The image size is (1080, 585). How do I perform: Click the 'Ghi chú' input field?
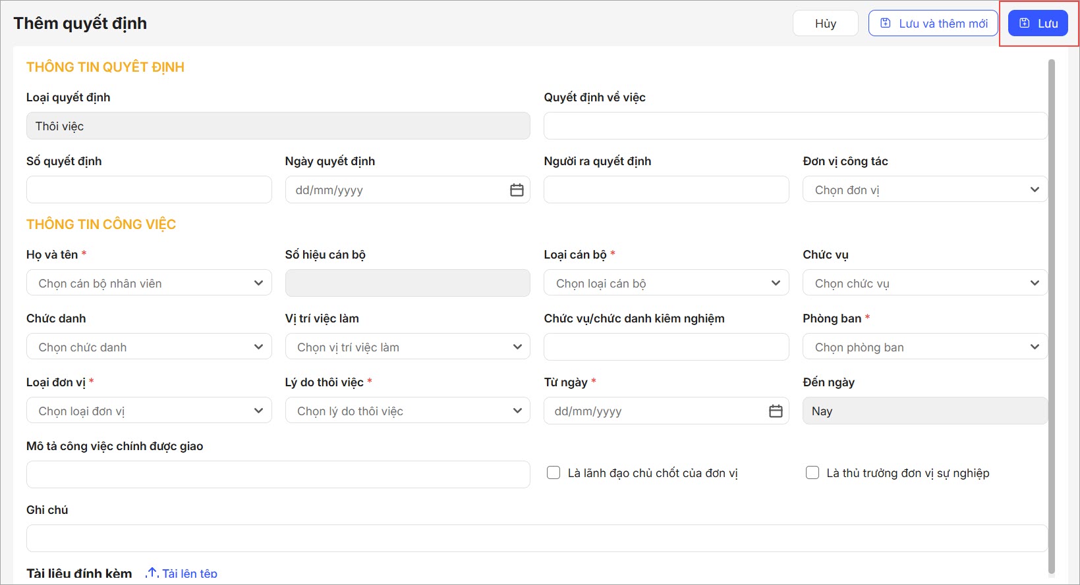(536, 538)
